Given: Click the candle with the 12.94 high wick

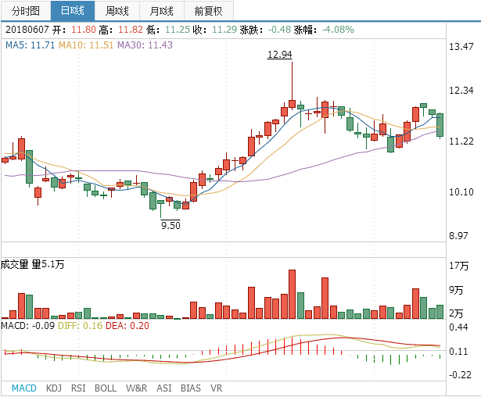Looking at the screenshot, I should [x=292, y=103].
